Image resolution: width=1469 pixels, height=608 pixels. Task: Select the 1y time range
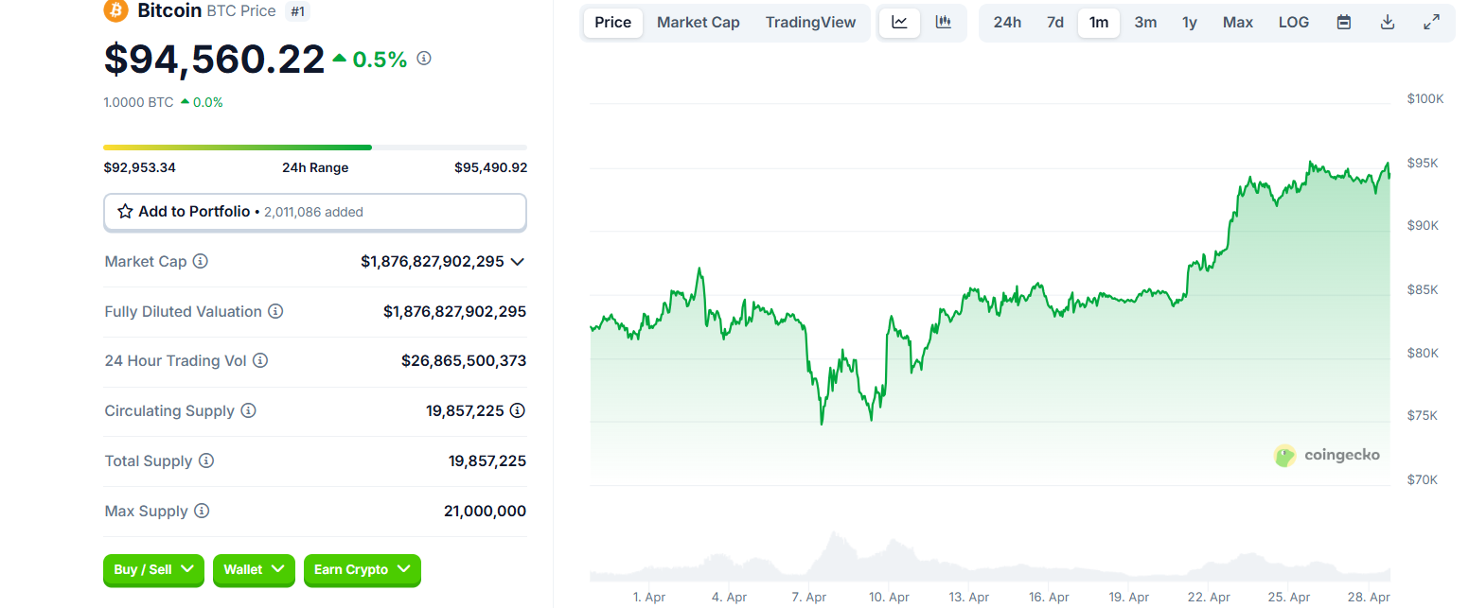click(x=1190, y=23)
